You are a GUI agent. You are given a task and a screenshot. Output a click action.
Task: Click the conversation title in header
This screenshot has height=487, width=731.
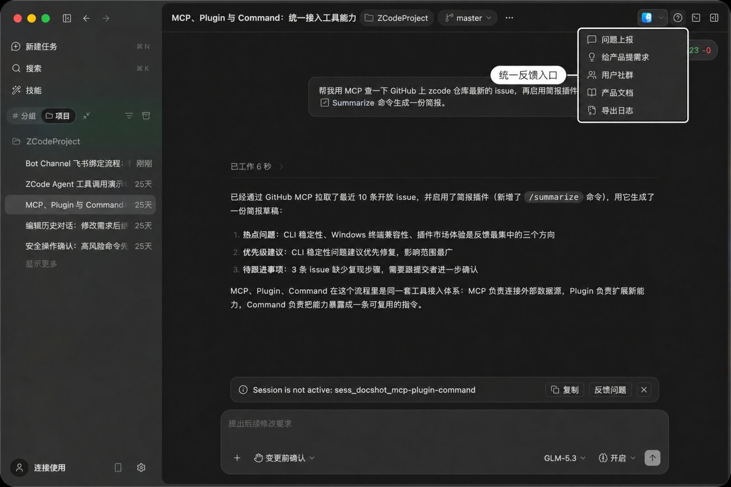click(264, 18)
